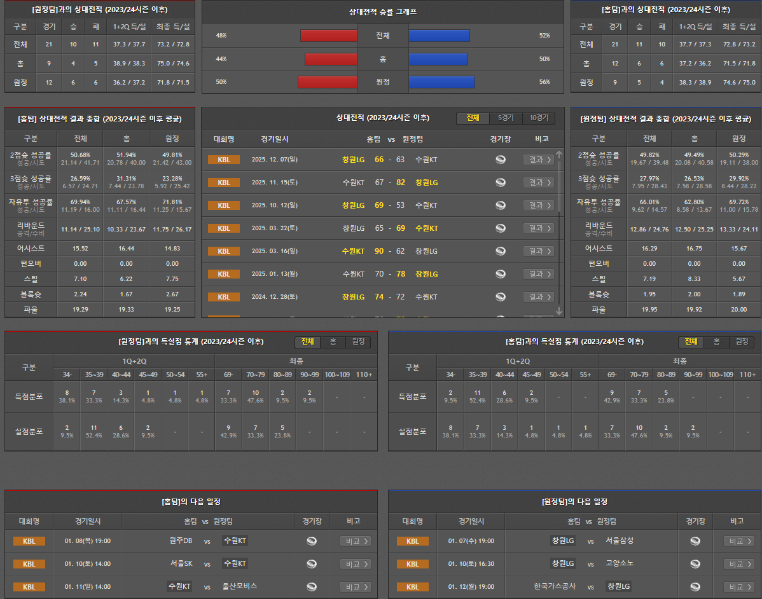
Task: Expand 결과 for the 2024. 12. 28 game
Action: [x=538, y=297]
